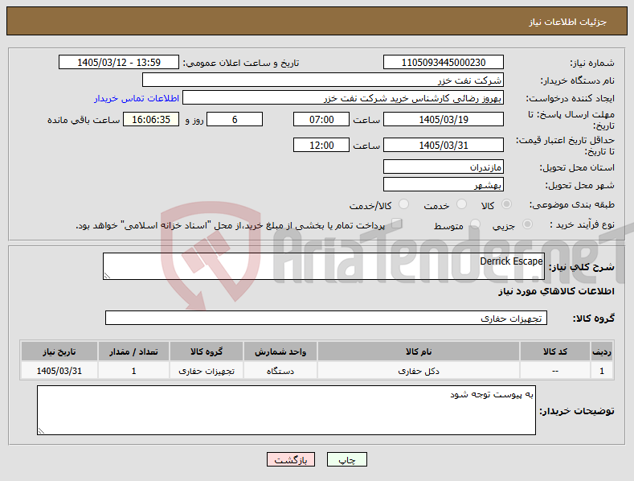Select the کالا radio button
Screen dimensions: 634x481
point(506,204)
